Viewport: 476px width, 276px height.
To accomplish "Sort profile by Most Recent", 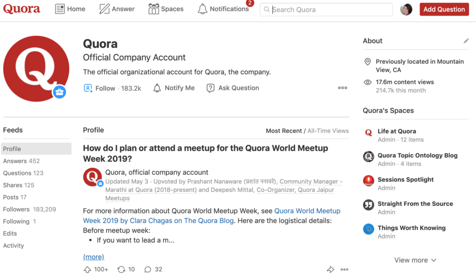I will tap(284, 131).
